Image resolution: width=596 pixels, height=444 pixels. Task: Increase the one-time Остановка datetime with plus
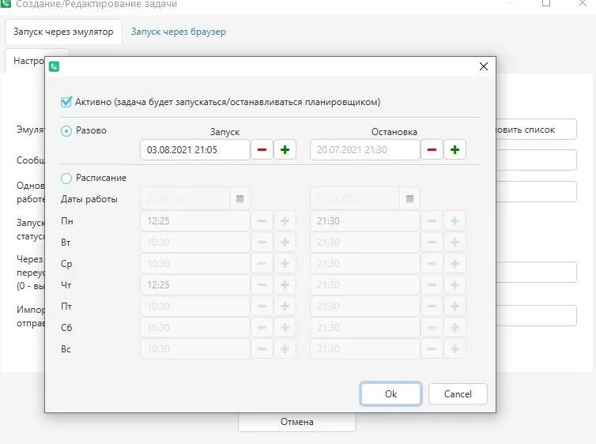pyautogui.click(x=455, y=149)
